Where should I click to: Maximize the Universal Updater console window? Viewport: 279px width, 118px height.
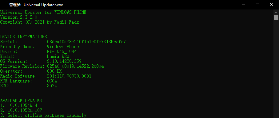point(257,5)
